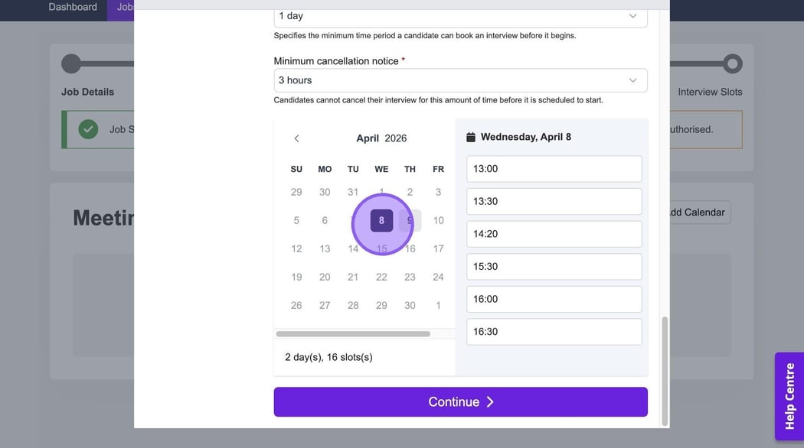Select the 13:30 time slot
Image resolution: width=804 pixels, height=448 pixels.
point(554,201)
